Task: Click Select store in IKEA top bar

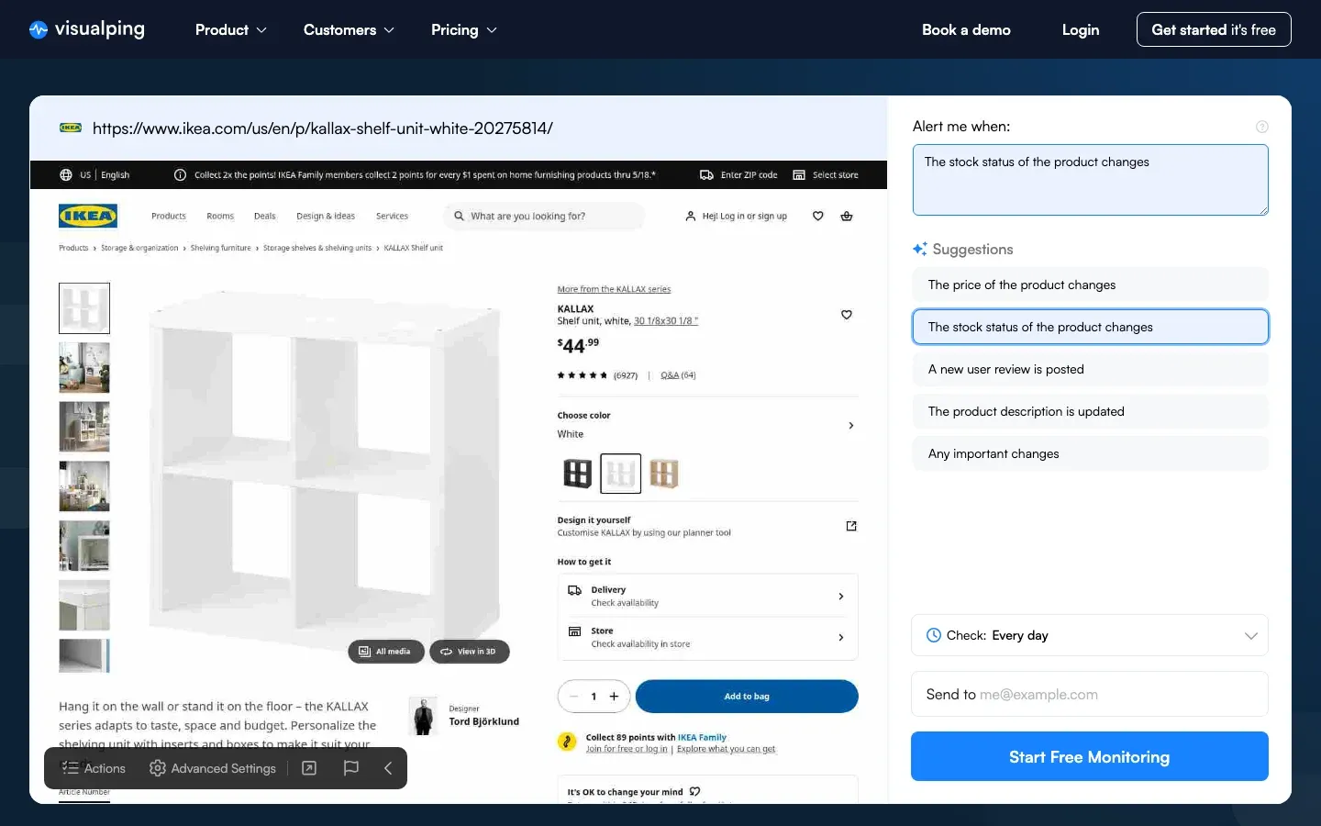Action: 826,174
